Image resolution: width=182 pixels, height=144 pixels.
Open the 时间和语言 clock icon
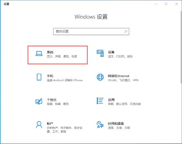pos(100,125)
